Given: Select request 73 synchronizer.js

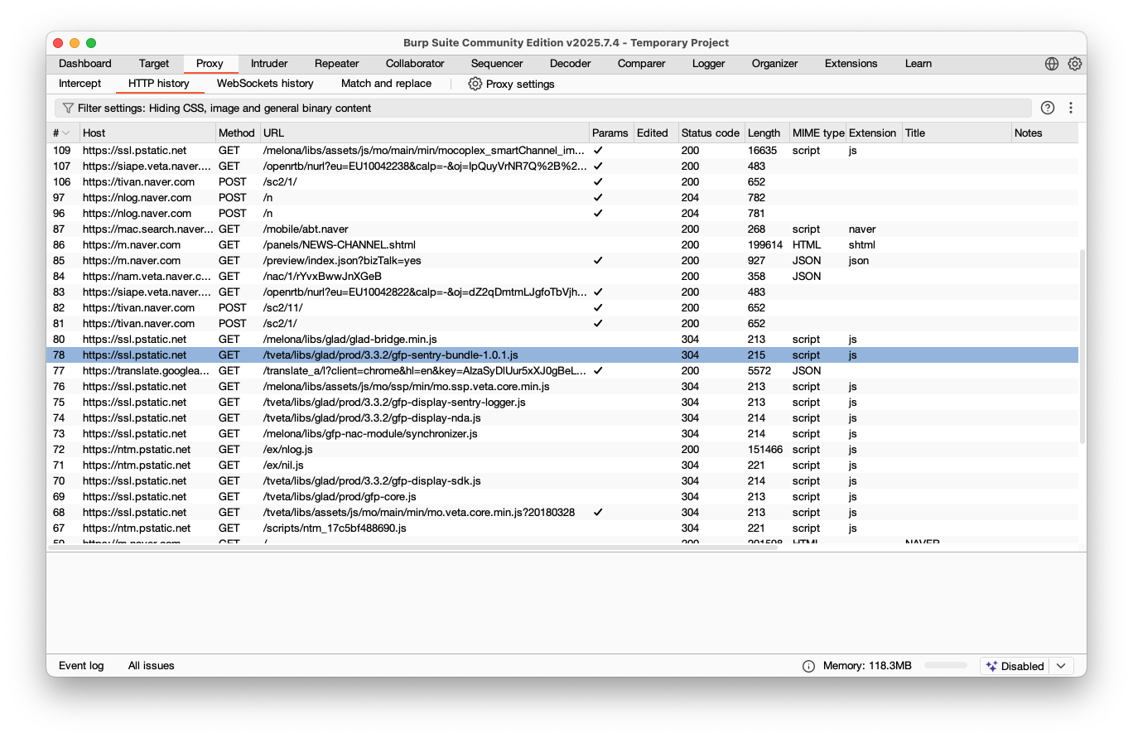Looking at the screenshot, I should coord(562,434).
